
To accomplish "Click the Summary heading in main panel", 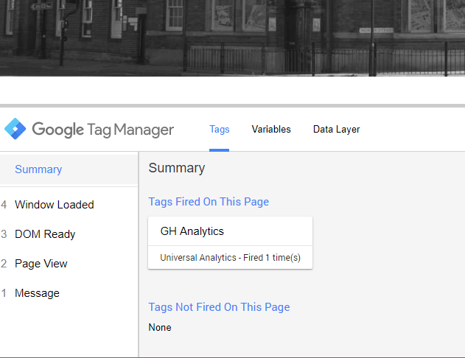I will coord(176,168).
